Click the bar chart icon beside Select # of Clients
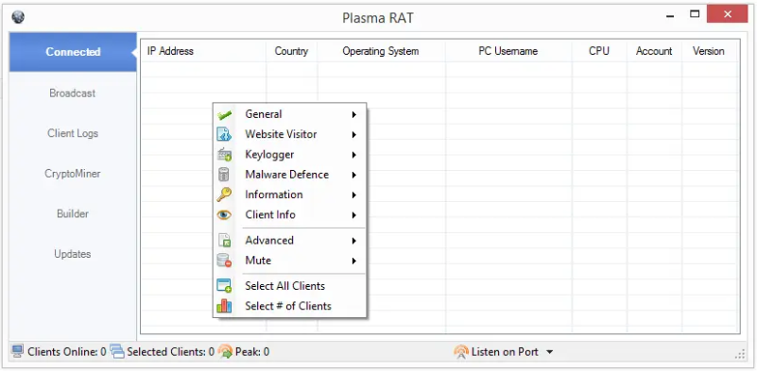 tap(224, 306)
